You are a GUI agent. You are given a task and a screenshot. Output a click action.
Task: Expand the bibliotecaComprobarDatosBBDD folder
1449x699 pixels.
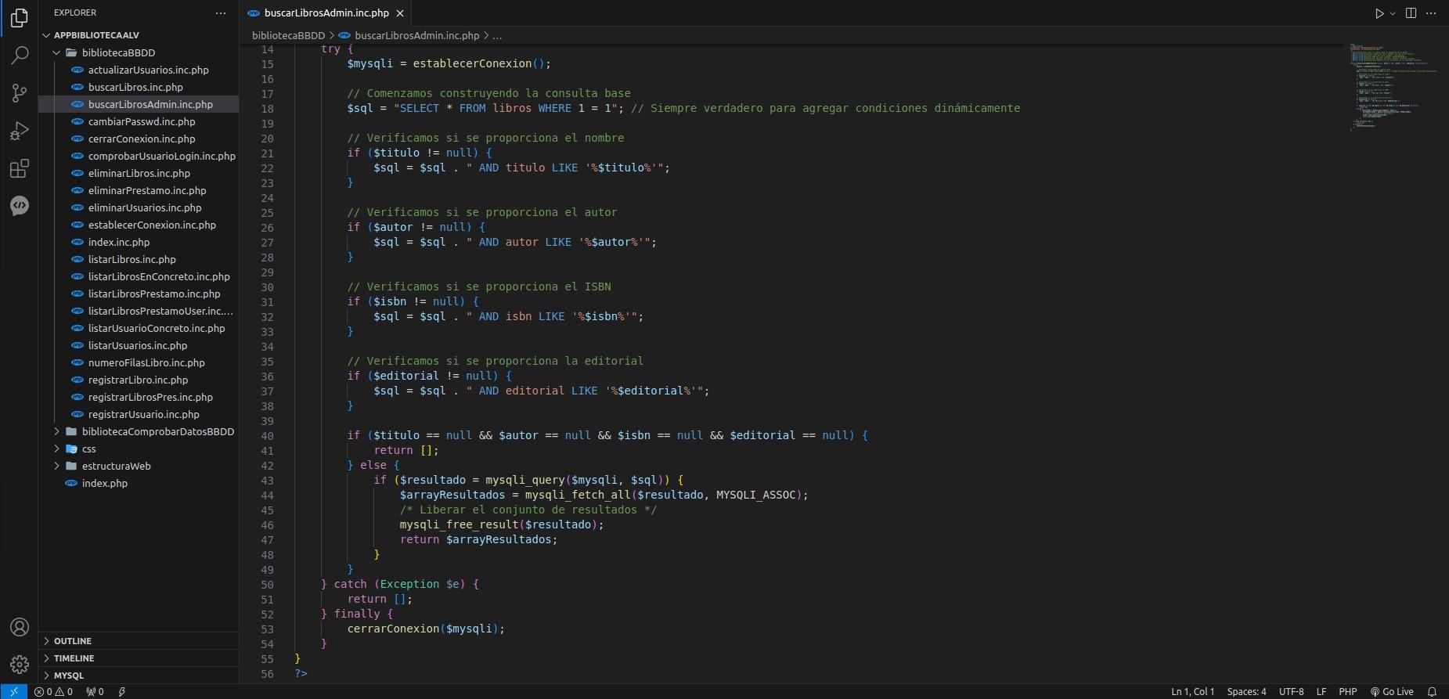point(139,431)
